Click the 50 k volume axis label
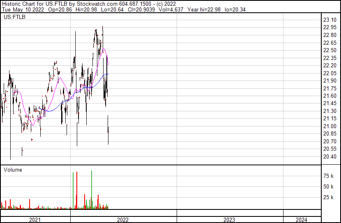 328,186
